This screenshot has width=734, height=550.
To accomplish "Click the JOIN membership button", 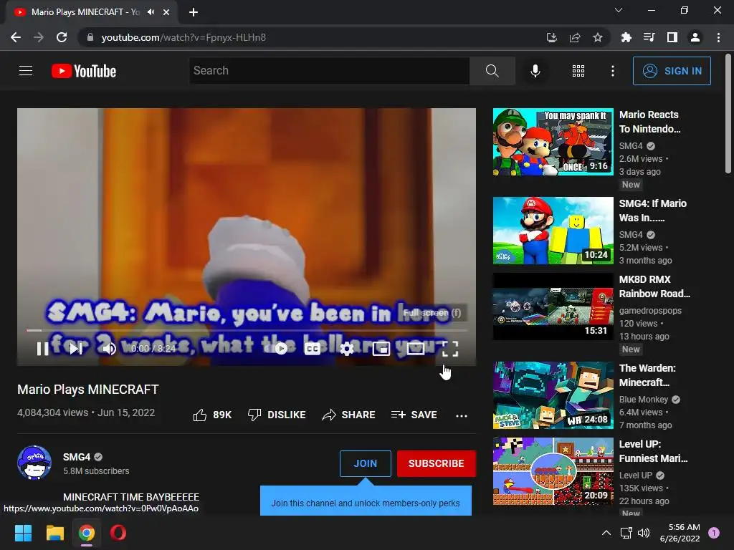I will (x=365, y=463).
